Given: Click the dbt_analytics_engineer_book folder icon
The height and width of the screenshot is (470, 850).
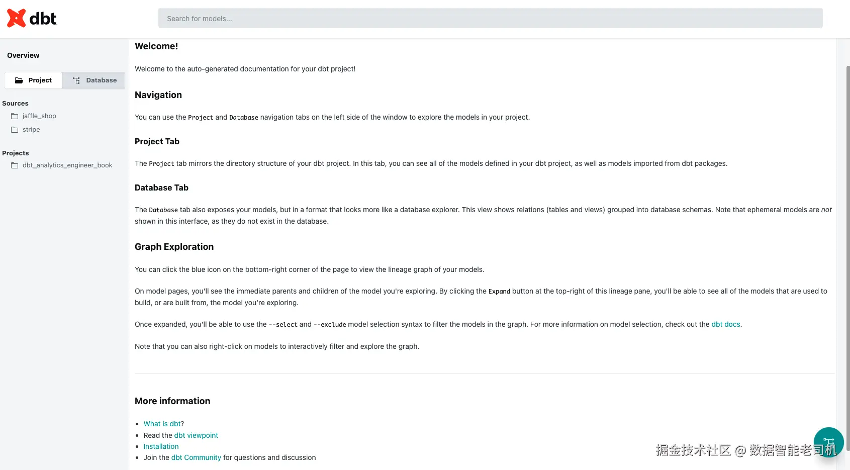Looking at the screenshot, I should tap(15, 165).
